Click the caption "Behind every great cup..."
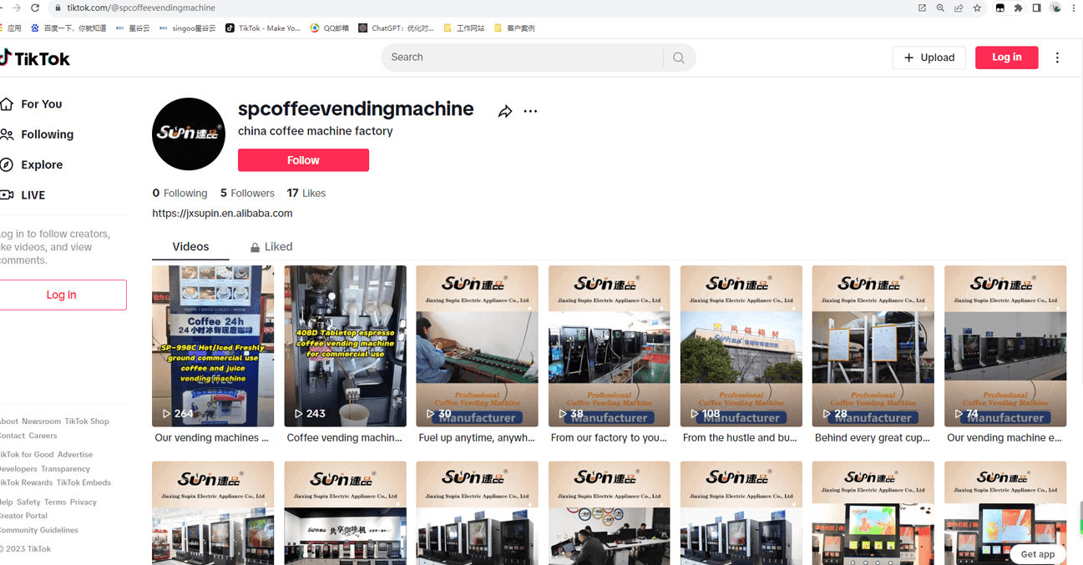Image resolution: width=1083 pixels, height=565 pixels. tap(872, 438)
